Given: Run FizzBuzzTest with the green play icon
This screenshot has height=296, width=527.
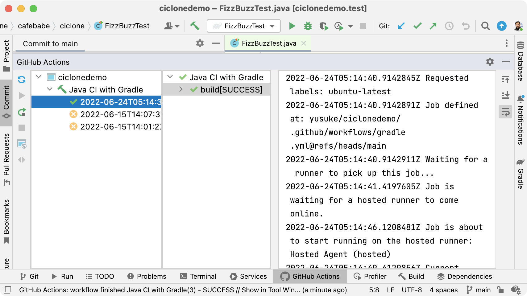Looking at the screenshot, I should point(292,26).
